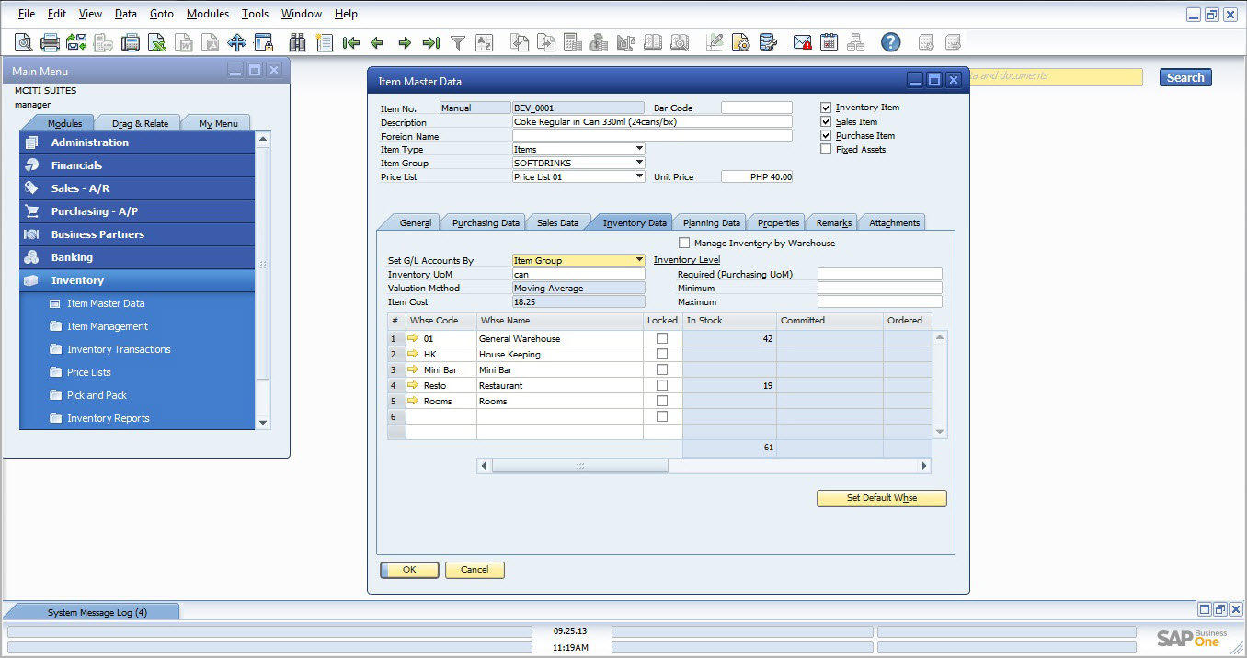Click the warehouse grid horizontal scrollbar thumb
This screenshot has height=658, width=1247.
coord(579,466)
